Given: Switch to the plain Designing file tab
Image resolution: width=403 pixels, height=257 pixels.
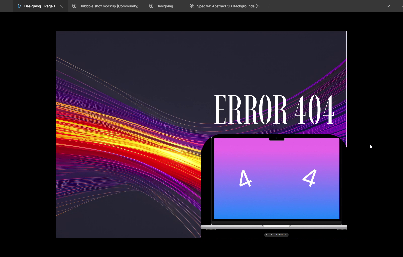Looking at the screenshot, I should click(x=165, y=6).
